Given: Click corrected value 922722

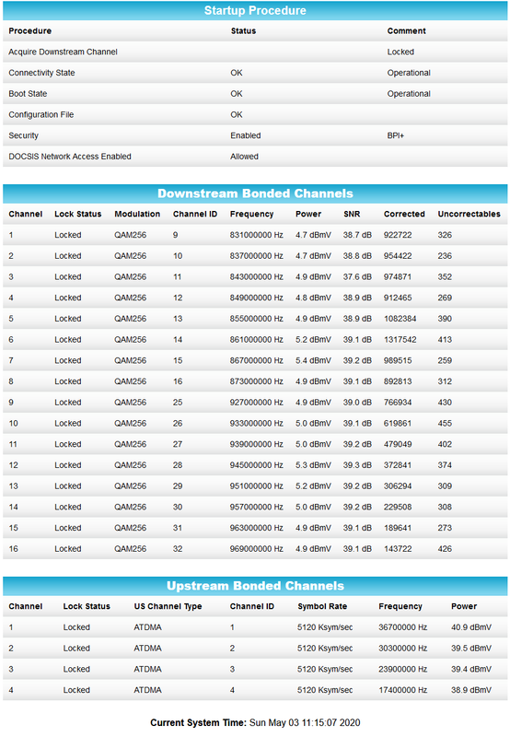Looking at the screenshot, I should tap(398, 235).
